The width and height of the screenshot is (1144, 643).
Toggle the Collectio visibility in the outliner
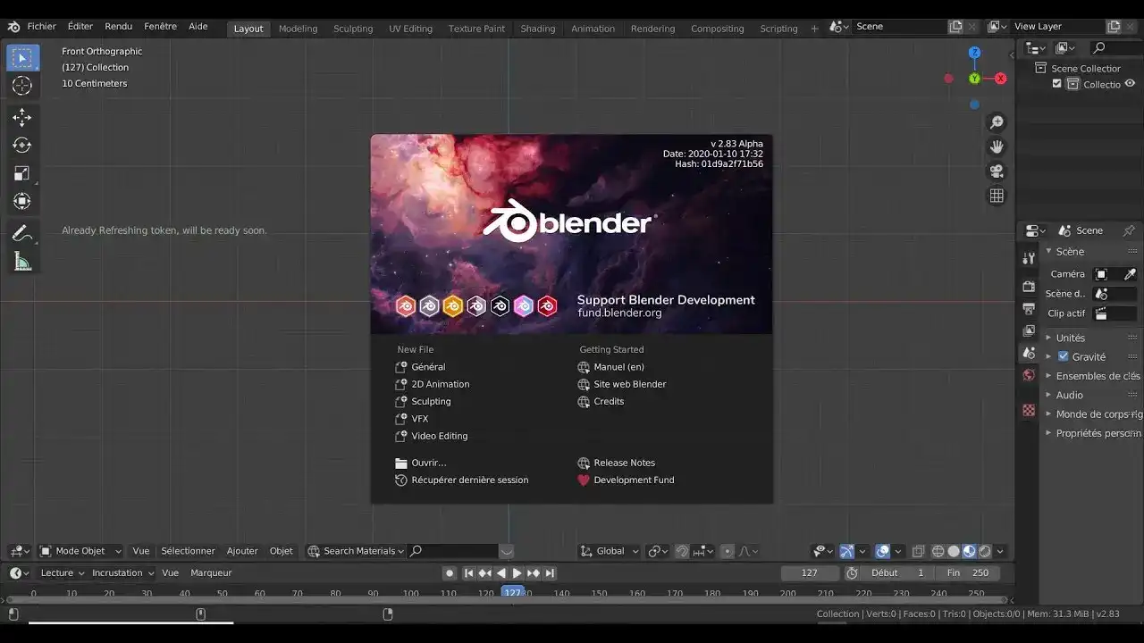pyautogui.click(x=1129, y=84)
